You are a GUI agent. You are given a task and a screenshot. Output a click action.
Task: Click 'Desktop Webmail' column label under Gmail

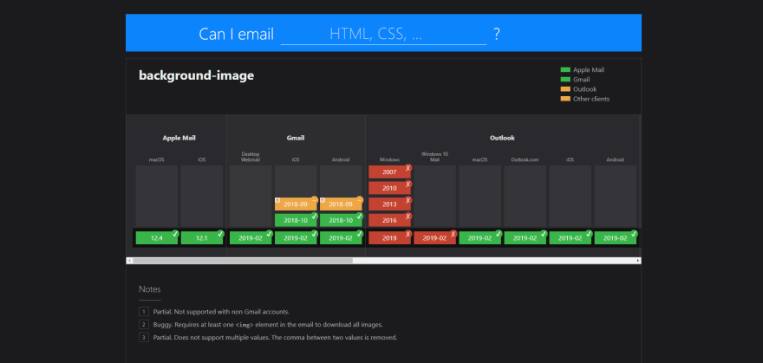click(x=251, y=157)
